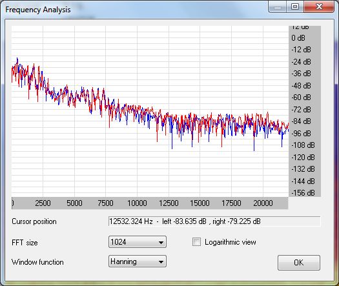Click the OK button

click(299, 263)
